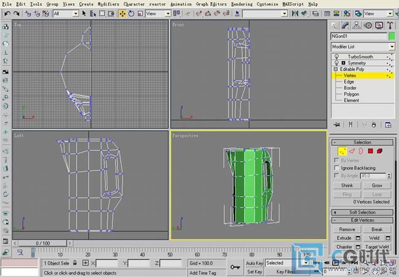
Task: Click the Weld button
Action: pyautogui.click(x=374, y=238)
